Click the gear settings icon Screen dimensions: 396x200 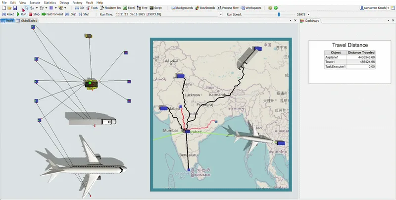pyautogui.click(x=270, y=8)
